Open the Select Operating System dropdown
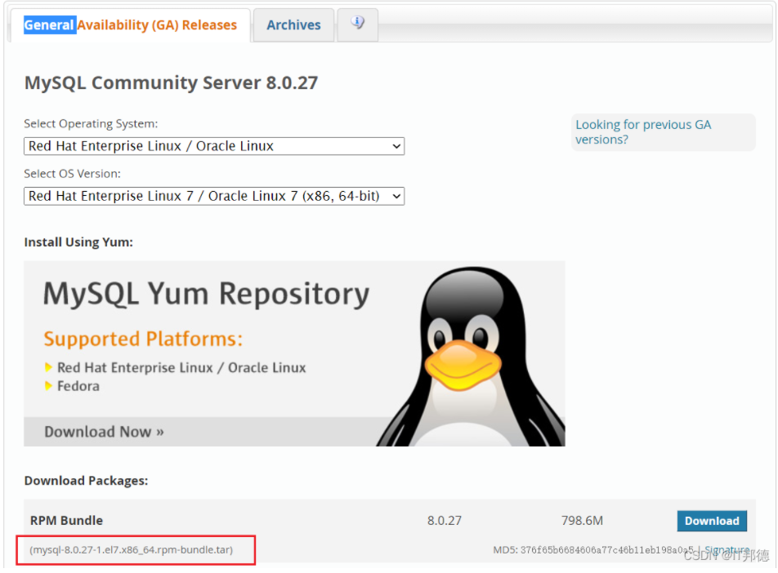This screenshot has height=573, width=778. (x=214, y=146)
